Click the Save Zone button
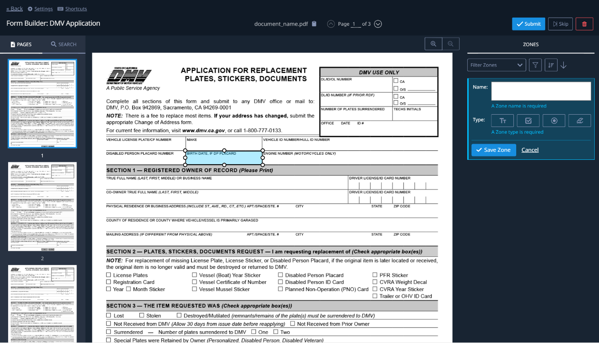Screen dimensions: 599x343 494,150
